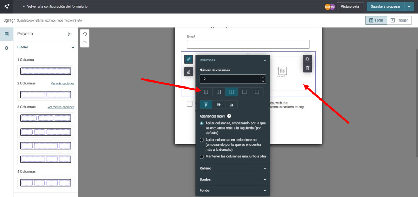Switch to the Trigger tab
Screen dimensions: 418x197
tap(399, 20)
